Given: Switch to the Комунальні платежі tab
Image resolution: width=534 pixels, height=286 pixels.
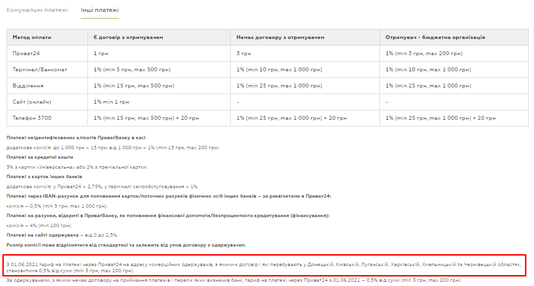Looking at the screenshot, I should [x=37, y=10].
